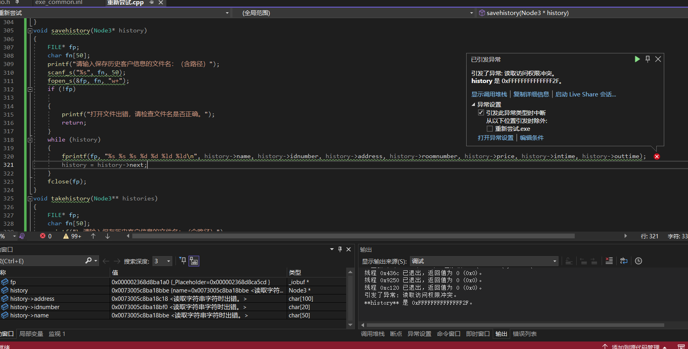Click the pinned-items filter icon in the Autos window
Screen dimensions: 688x349
(183, 261)
